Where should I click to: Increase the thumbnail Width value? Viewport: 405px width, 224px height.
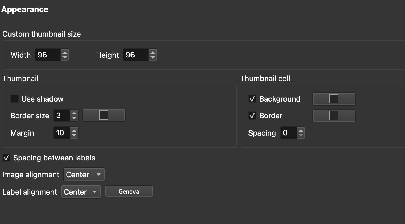[65, 52]
